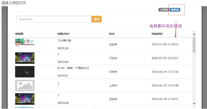Click the 00:01:14 duration text

pos(63,48)
